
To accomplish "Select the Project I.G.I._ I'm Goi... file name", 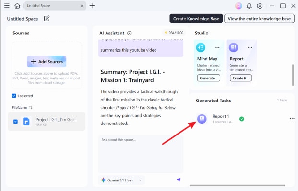I will [x=56, y=120].
